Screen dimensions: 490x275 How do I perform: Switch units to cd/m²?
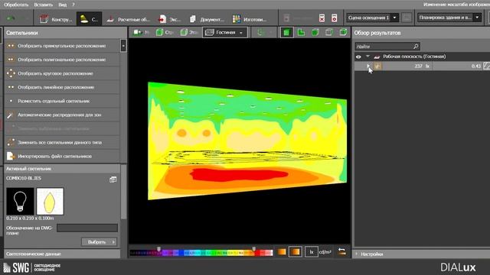tap(325, 252)
